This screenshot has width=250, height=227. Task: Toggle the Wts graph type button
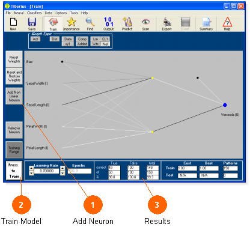(96, 44)
